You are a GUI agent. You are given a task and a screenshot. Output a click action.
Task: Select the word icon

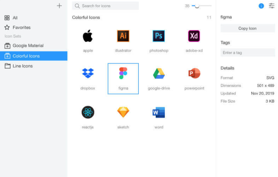(159, 112)
